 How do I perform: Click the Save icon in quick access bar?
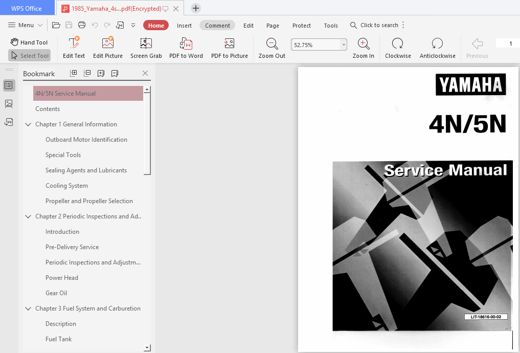[x=69, y=25]
